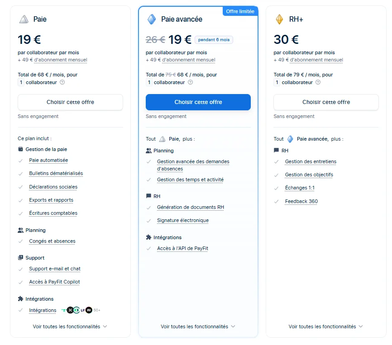Click collaborateur count field in RH+ plan

(277, 82)
